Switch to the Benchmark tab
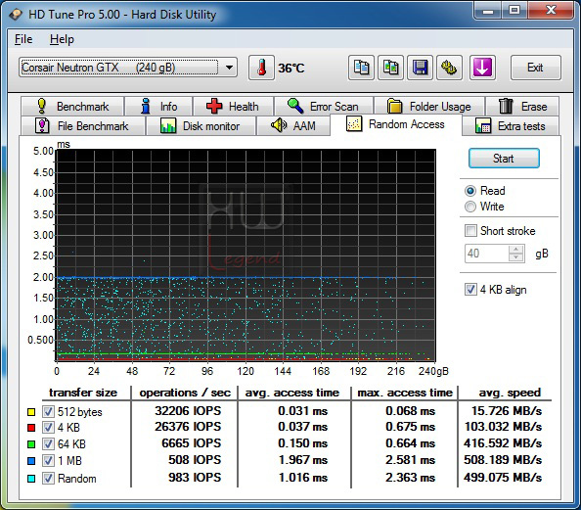 [x=72, y=107]
